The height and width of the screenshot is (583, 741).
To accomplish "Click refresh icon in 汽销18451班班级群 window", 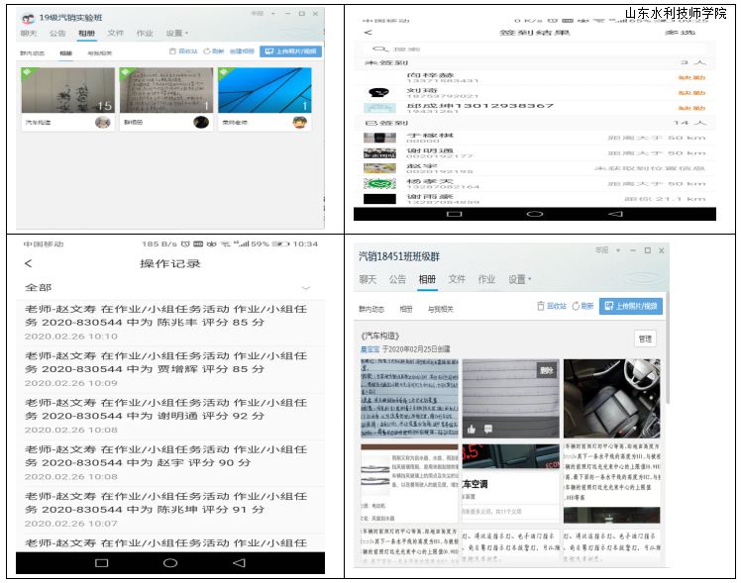I will pyautogui.click(x=576, y=306).
